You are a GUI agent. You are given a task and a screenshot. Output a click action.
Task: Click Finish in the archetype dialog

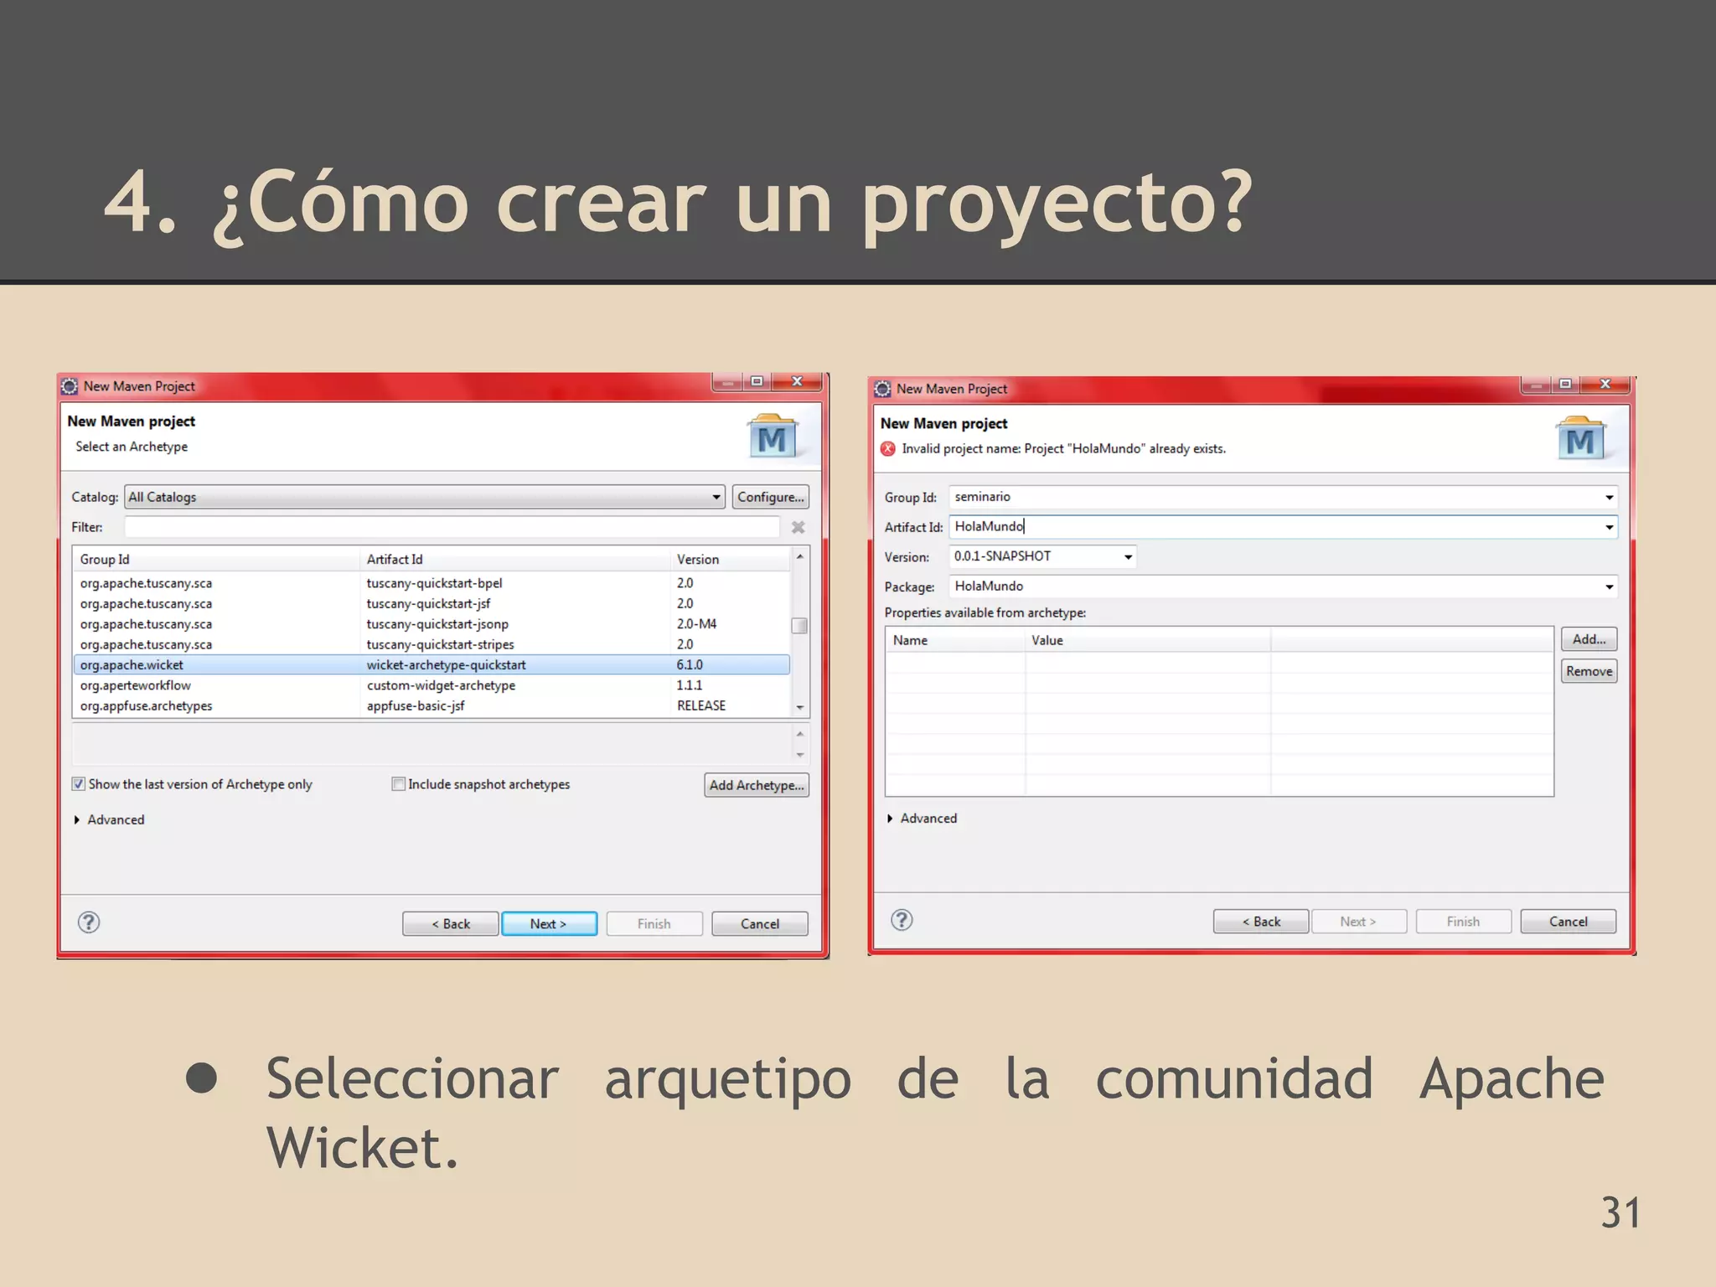point(654,923)
